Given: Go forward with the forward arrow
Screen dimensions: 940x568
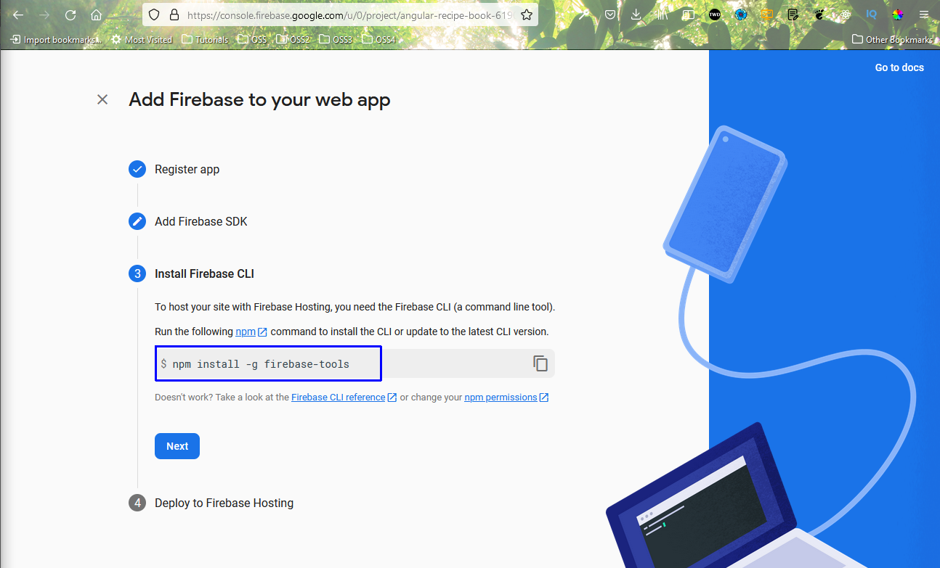Looking at the screenshot, I should point(44,15).
